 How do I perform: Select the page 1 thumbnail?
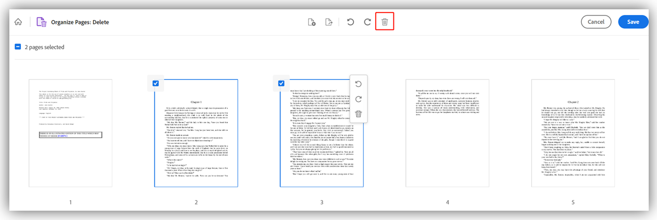click(x=71, y=133)
